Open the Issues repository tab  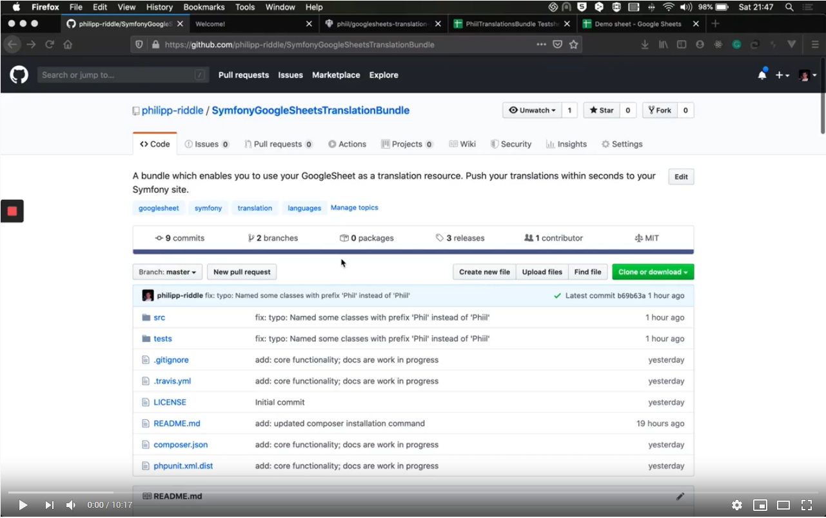pos(207,144)
